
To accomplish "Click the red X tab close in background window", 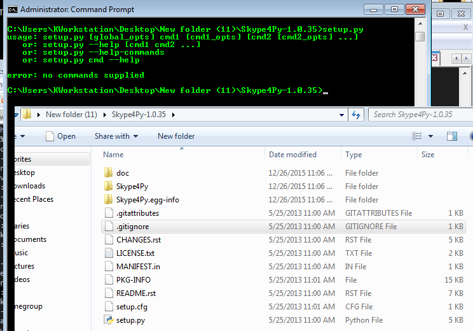I will (434, 57).
